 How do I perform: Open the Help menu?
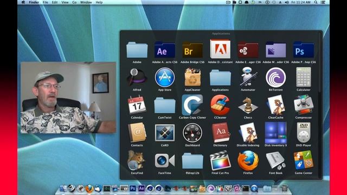tap(99, 2)
